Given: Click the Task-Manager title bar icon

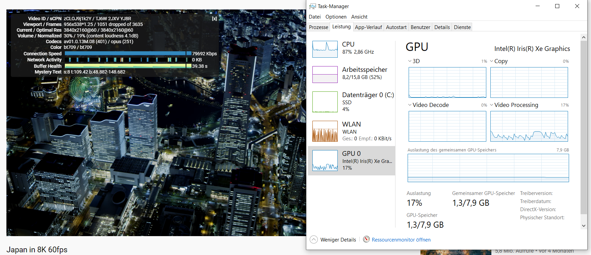Looking at the screenshot, I should pyautogui.click(x=313, y=6).
